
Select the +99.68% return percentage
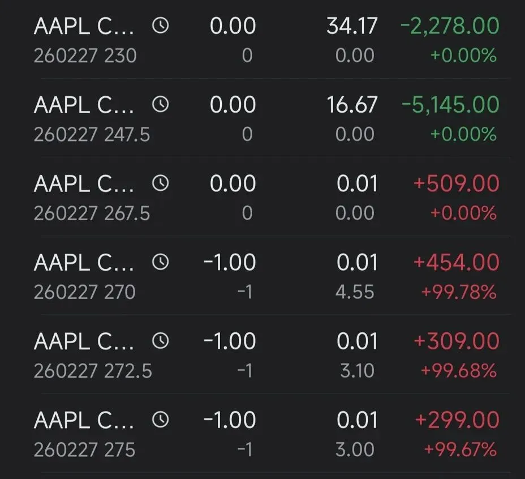459,371
